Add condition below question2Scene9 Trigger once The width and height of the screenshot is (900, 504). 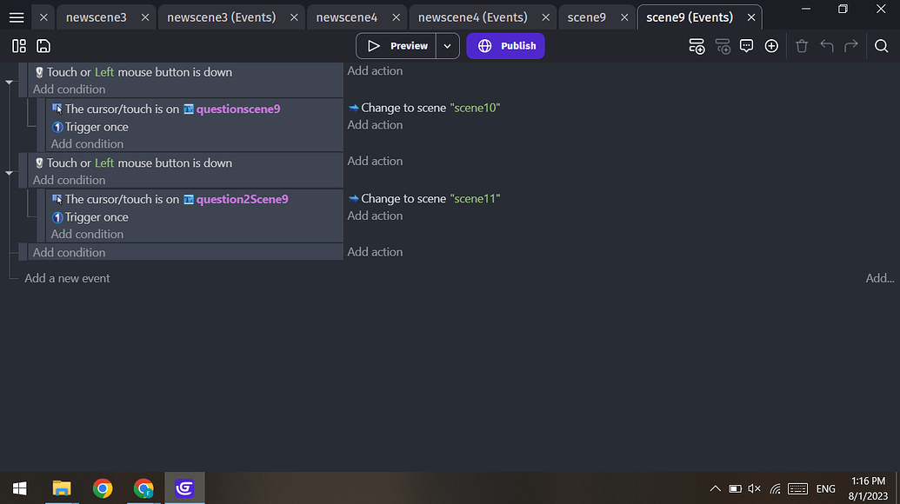point(87,234)
